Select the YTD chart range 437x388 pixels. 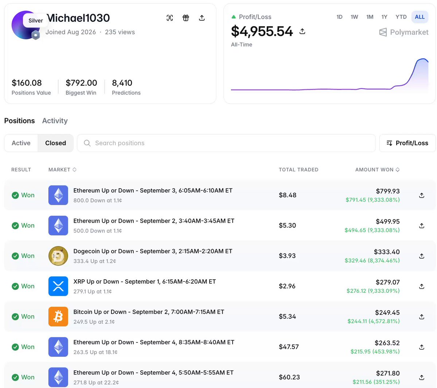401,17
